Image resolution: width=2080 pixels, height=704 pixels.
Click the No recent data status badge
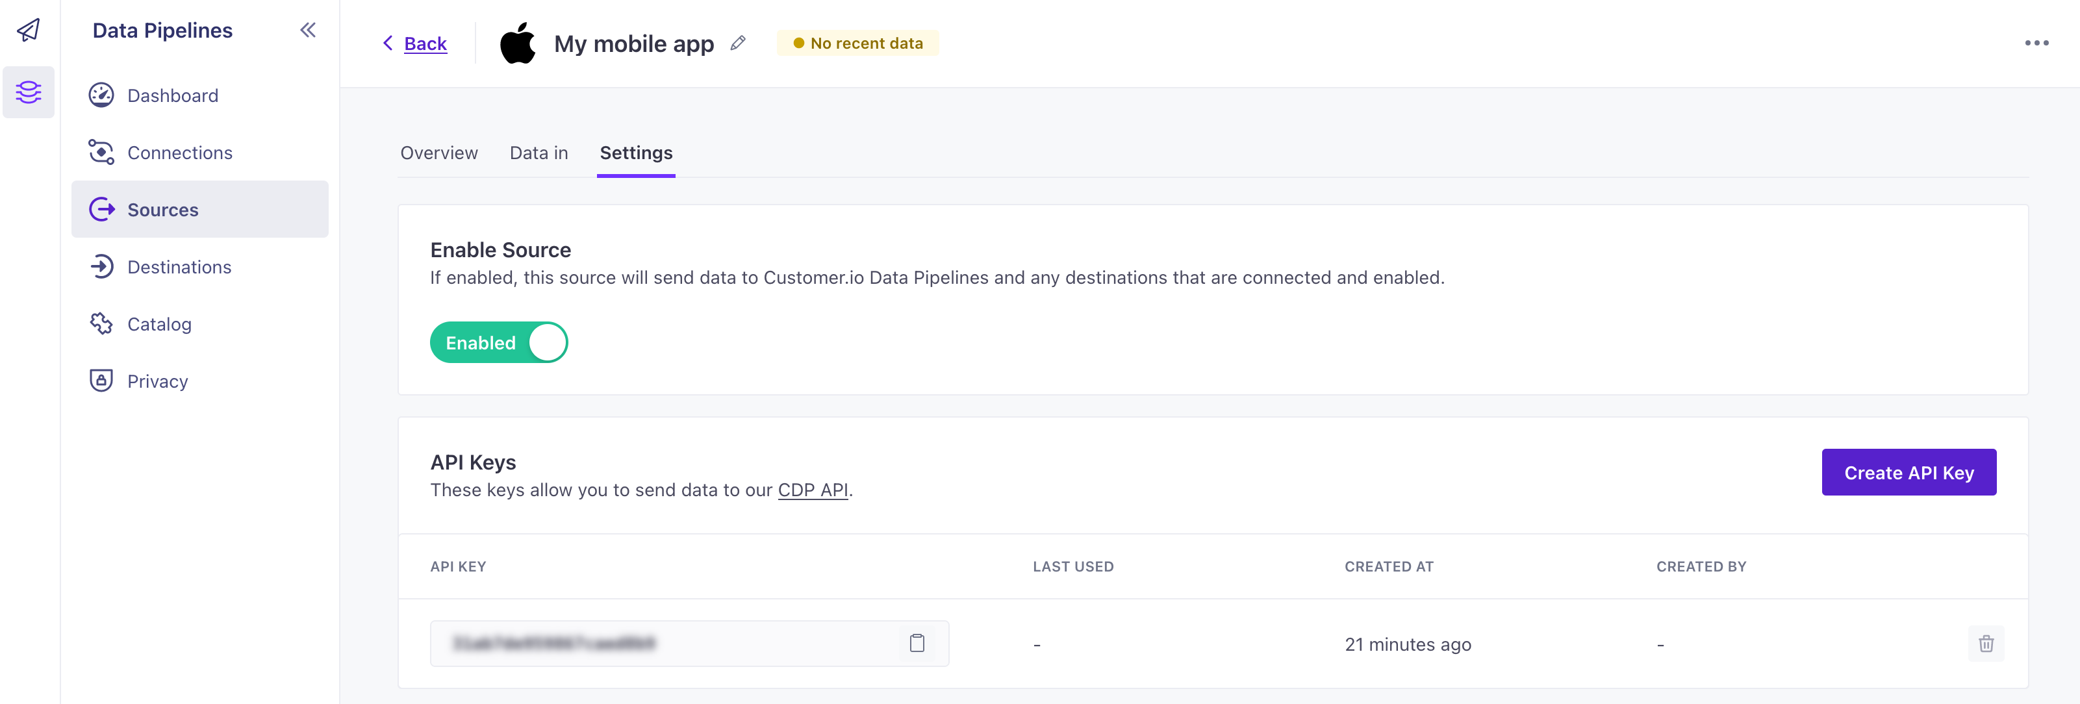[x=857, y=43]
